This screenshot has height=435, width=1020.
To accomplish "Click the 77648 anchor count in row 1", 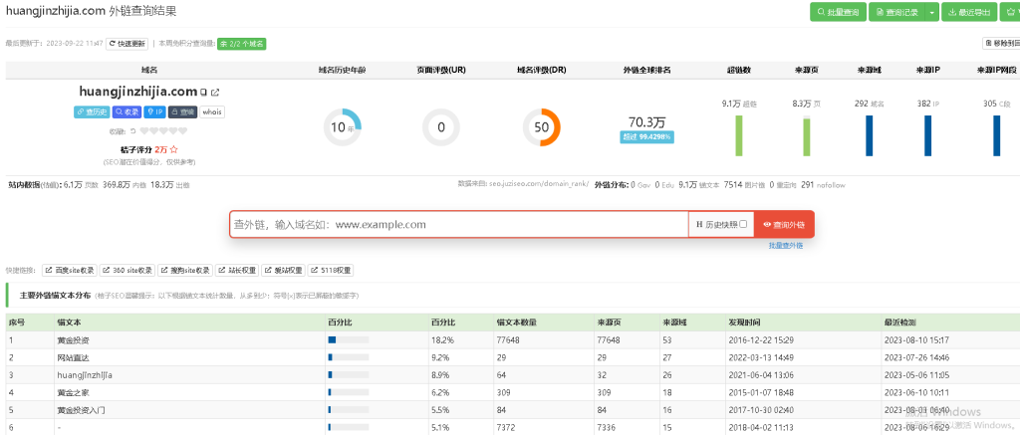I will (x=508, y=340).
